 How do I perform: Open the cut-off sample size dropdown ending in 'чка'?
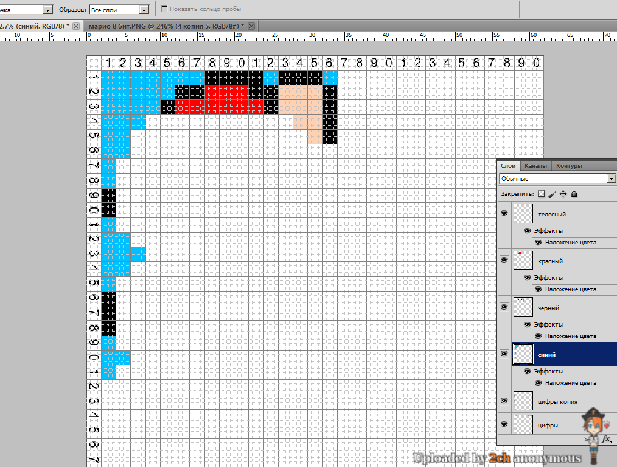pyautogui.click(x=26, y=10)
